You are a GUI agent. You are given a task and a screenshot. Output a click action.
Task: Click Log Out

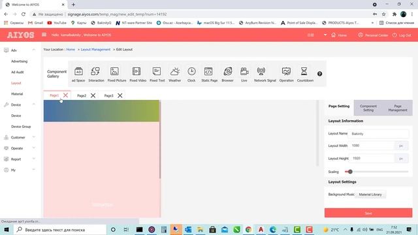point(402,35)
